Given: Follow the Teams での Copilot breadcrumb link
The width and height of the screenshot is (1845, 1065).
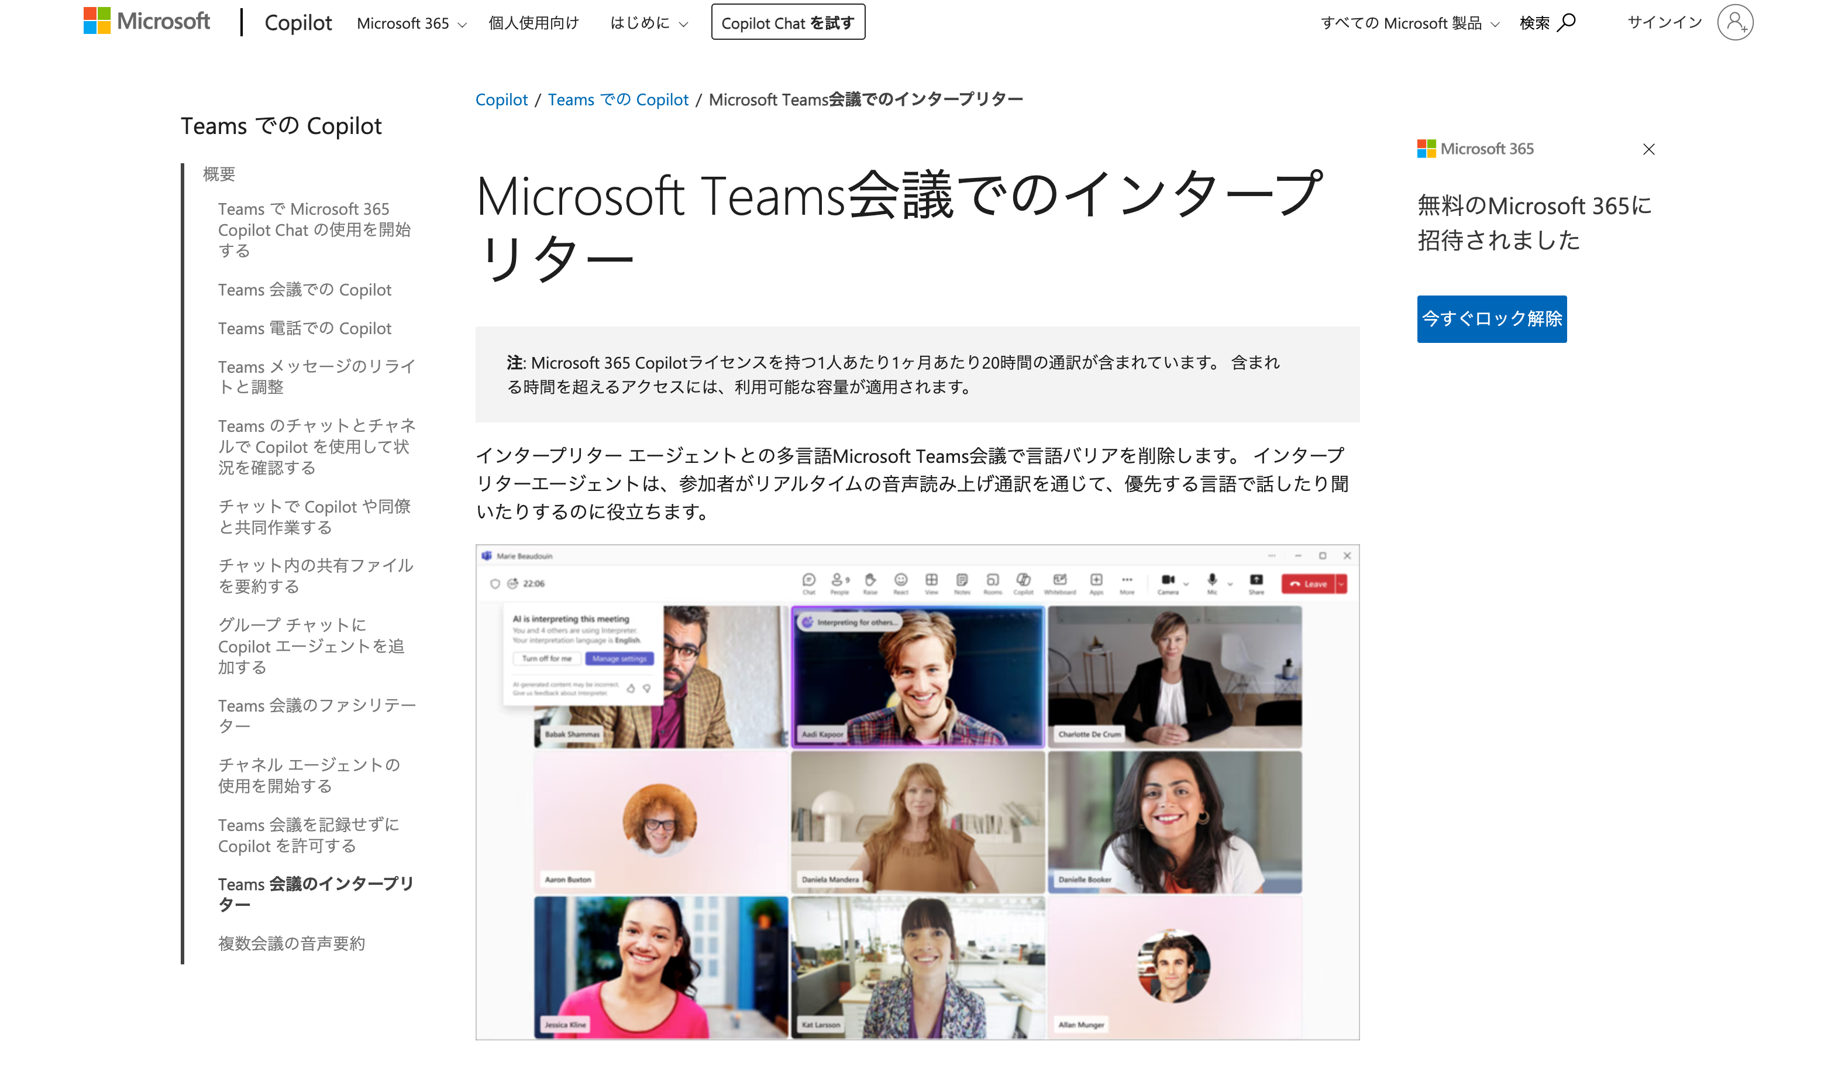Looking at the screenshot, I should [618, 99].
